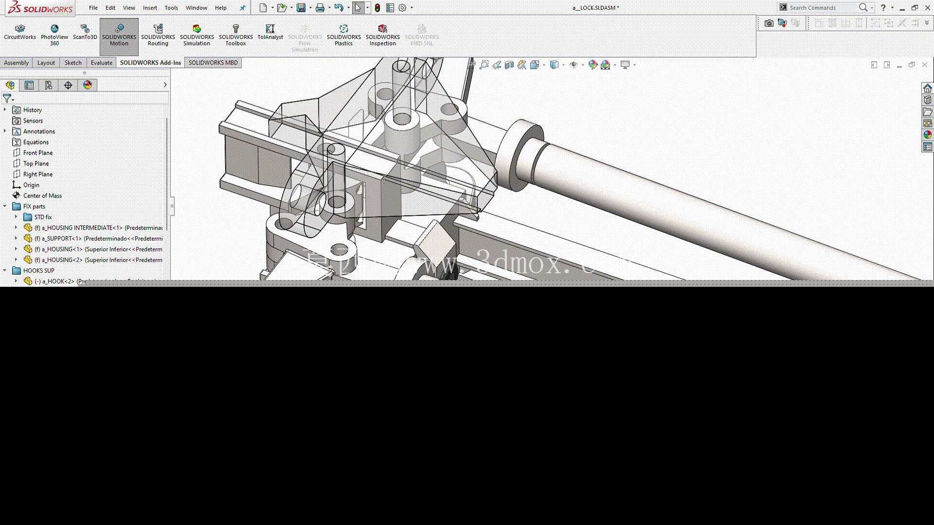Open ScanTo3D add-in
The height and width of the screenshot is (525, 934).
coord(85,33)
